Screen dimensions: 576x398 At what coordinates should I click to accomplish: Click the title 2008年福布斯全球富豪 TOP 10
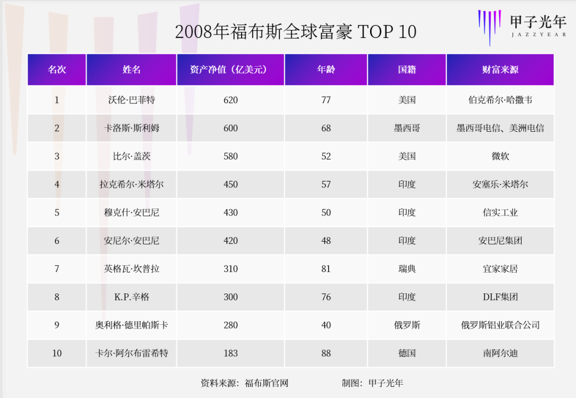pyautogui.click(x=295, y=31)
